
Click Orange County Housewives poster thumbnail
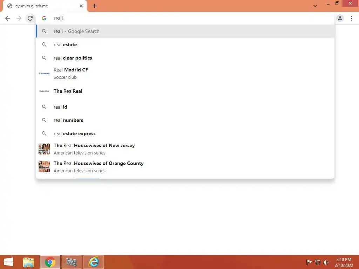pyautogui.click(x=44, y=167)
